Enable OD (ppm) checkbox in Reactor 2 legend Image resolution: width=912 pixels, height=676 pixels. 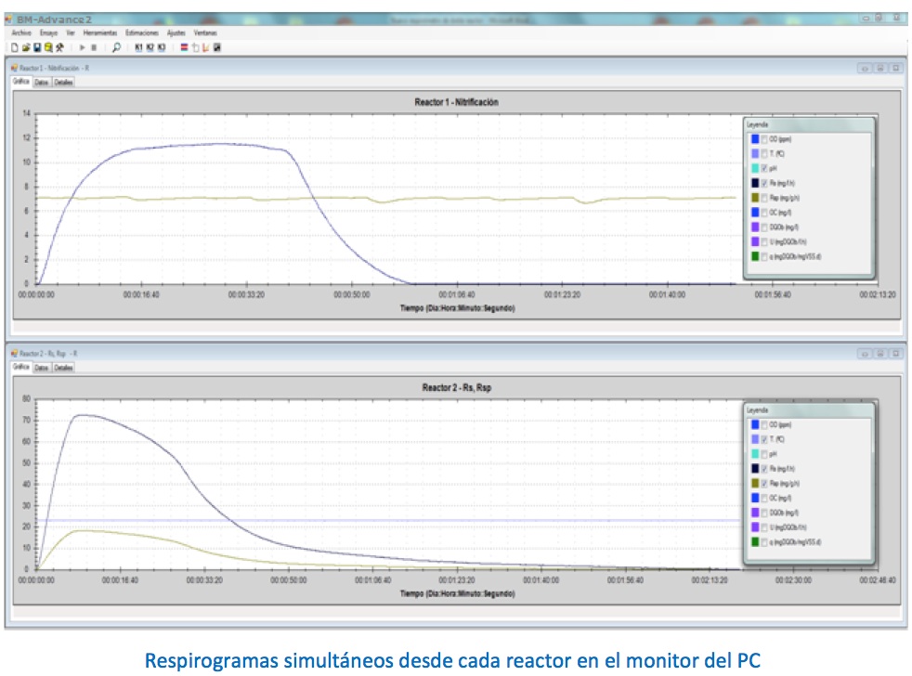(765, 425)
